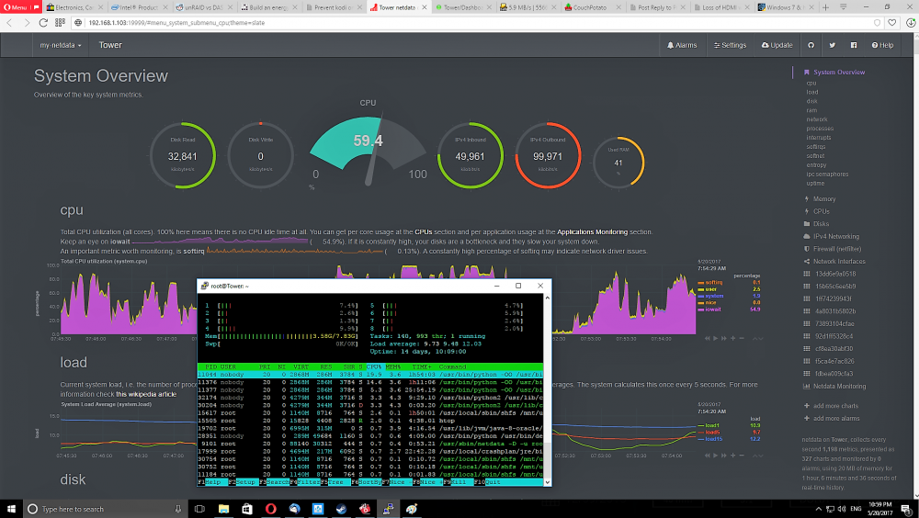This screenshot has height=518, width=919.
Task: Select htop PID 11376 process row
Action: (370, 382)
